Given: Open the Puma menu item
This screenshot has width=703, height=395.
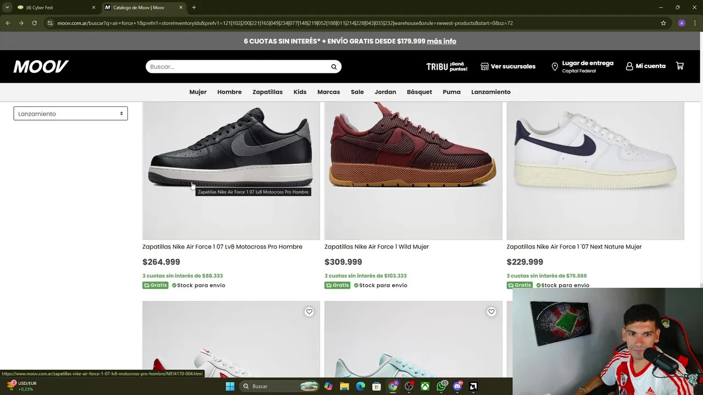Looking at the screenshot, I should click(x=451, y=92).
